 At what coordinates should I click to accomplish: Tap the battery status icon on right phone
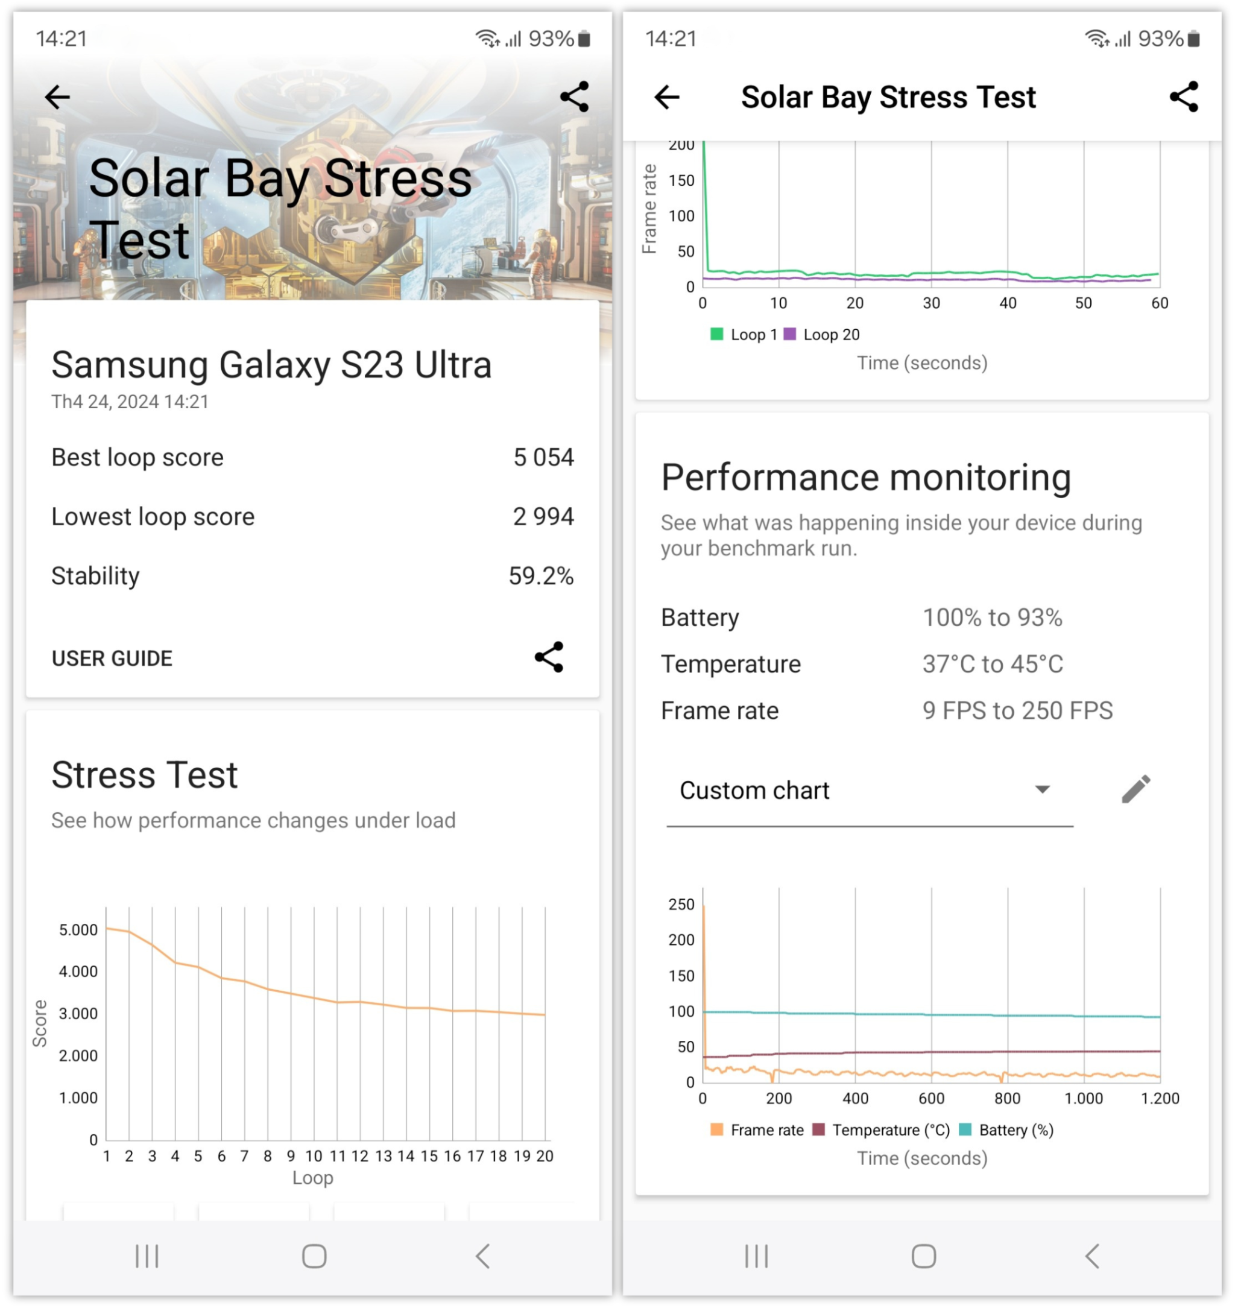click(x=1193, y=39)
